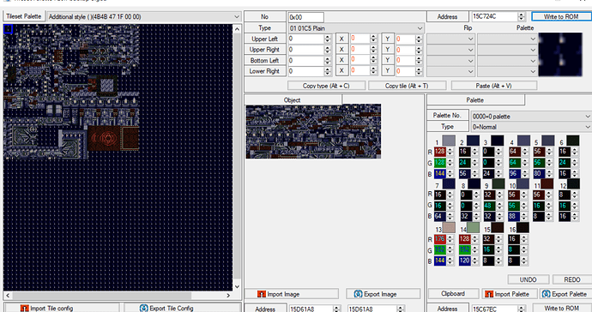Screen dimensions: 592x312
Task: Click the Clipboard button
Action: pyautogui.click(x=453, y=293)
